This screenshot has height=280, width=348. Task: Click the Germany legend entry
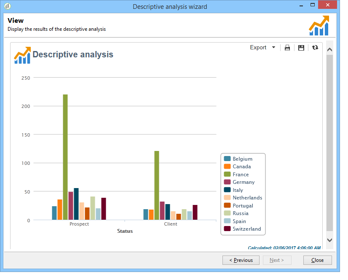(239, 182)
